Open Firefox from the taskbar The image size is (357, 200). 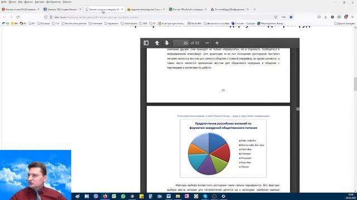click(105, 196)
